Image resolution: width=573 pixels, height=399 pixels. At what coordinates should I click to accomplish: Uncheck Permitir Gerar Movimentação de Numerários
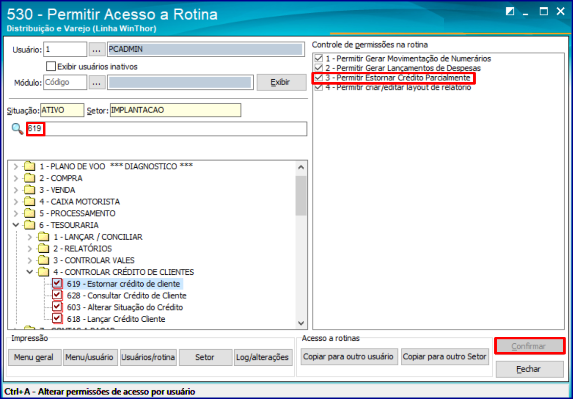(x=319, y=59)
